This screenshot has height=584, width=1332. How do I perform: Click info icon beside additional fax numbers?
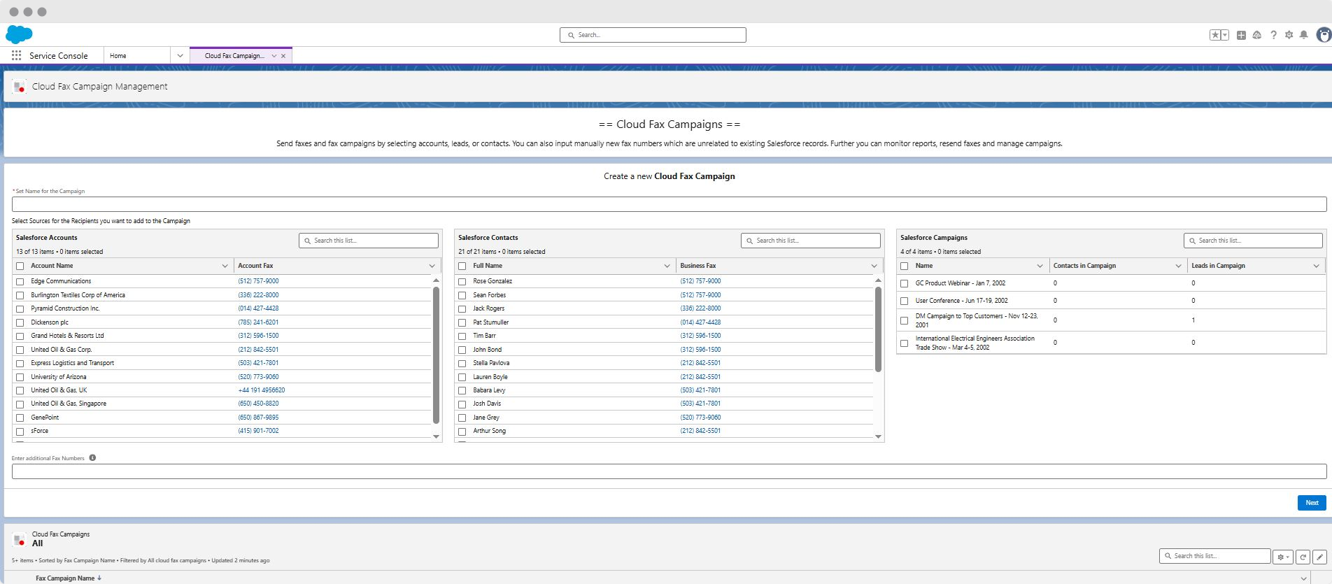(92, 458)
